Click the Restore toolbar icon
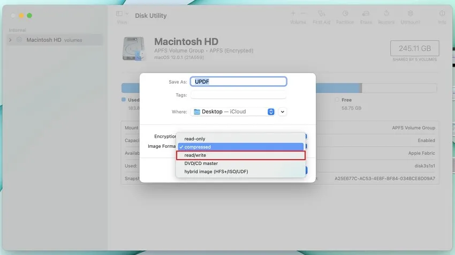Screen dimensions: 455x255 tap(386, 13)
